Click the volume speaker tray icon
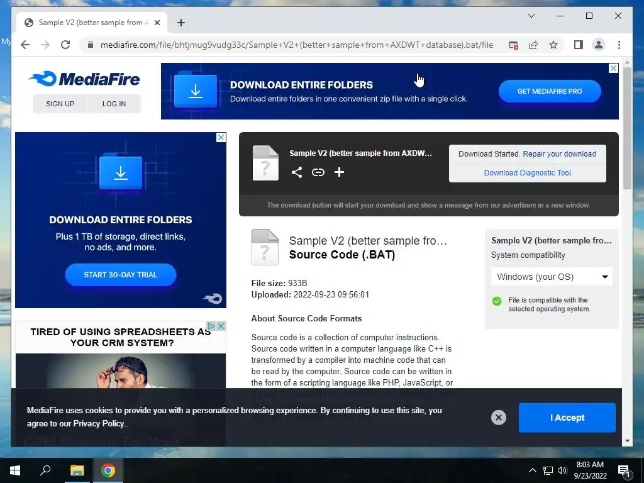 (x=562, y=470)
